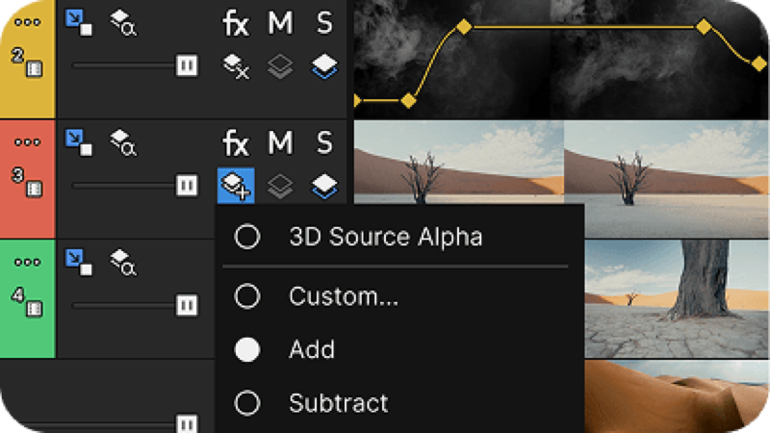Open track 4 options ellipsis menu
The width and height of the screenshot is (770, 433).
point(27,262)
